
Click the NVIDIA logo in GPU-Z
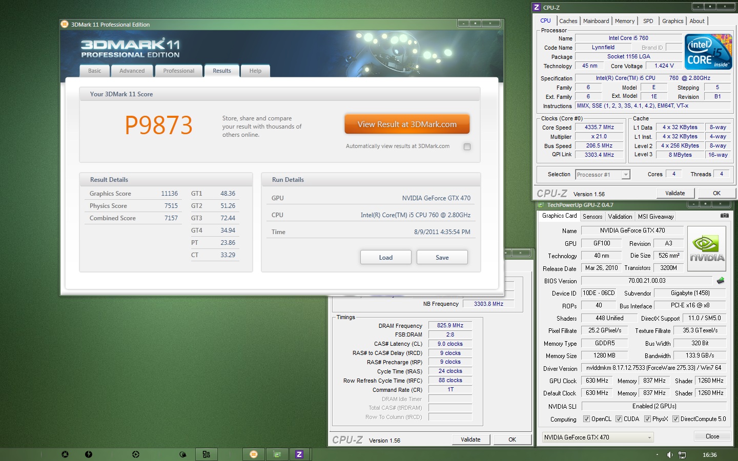pos(707,248)
